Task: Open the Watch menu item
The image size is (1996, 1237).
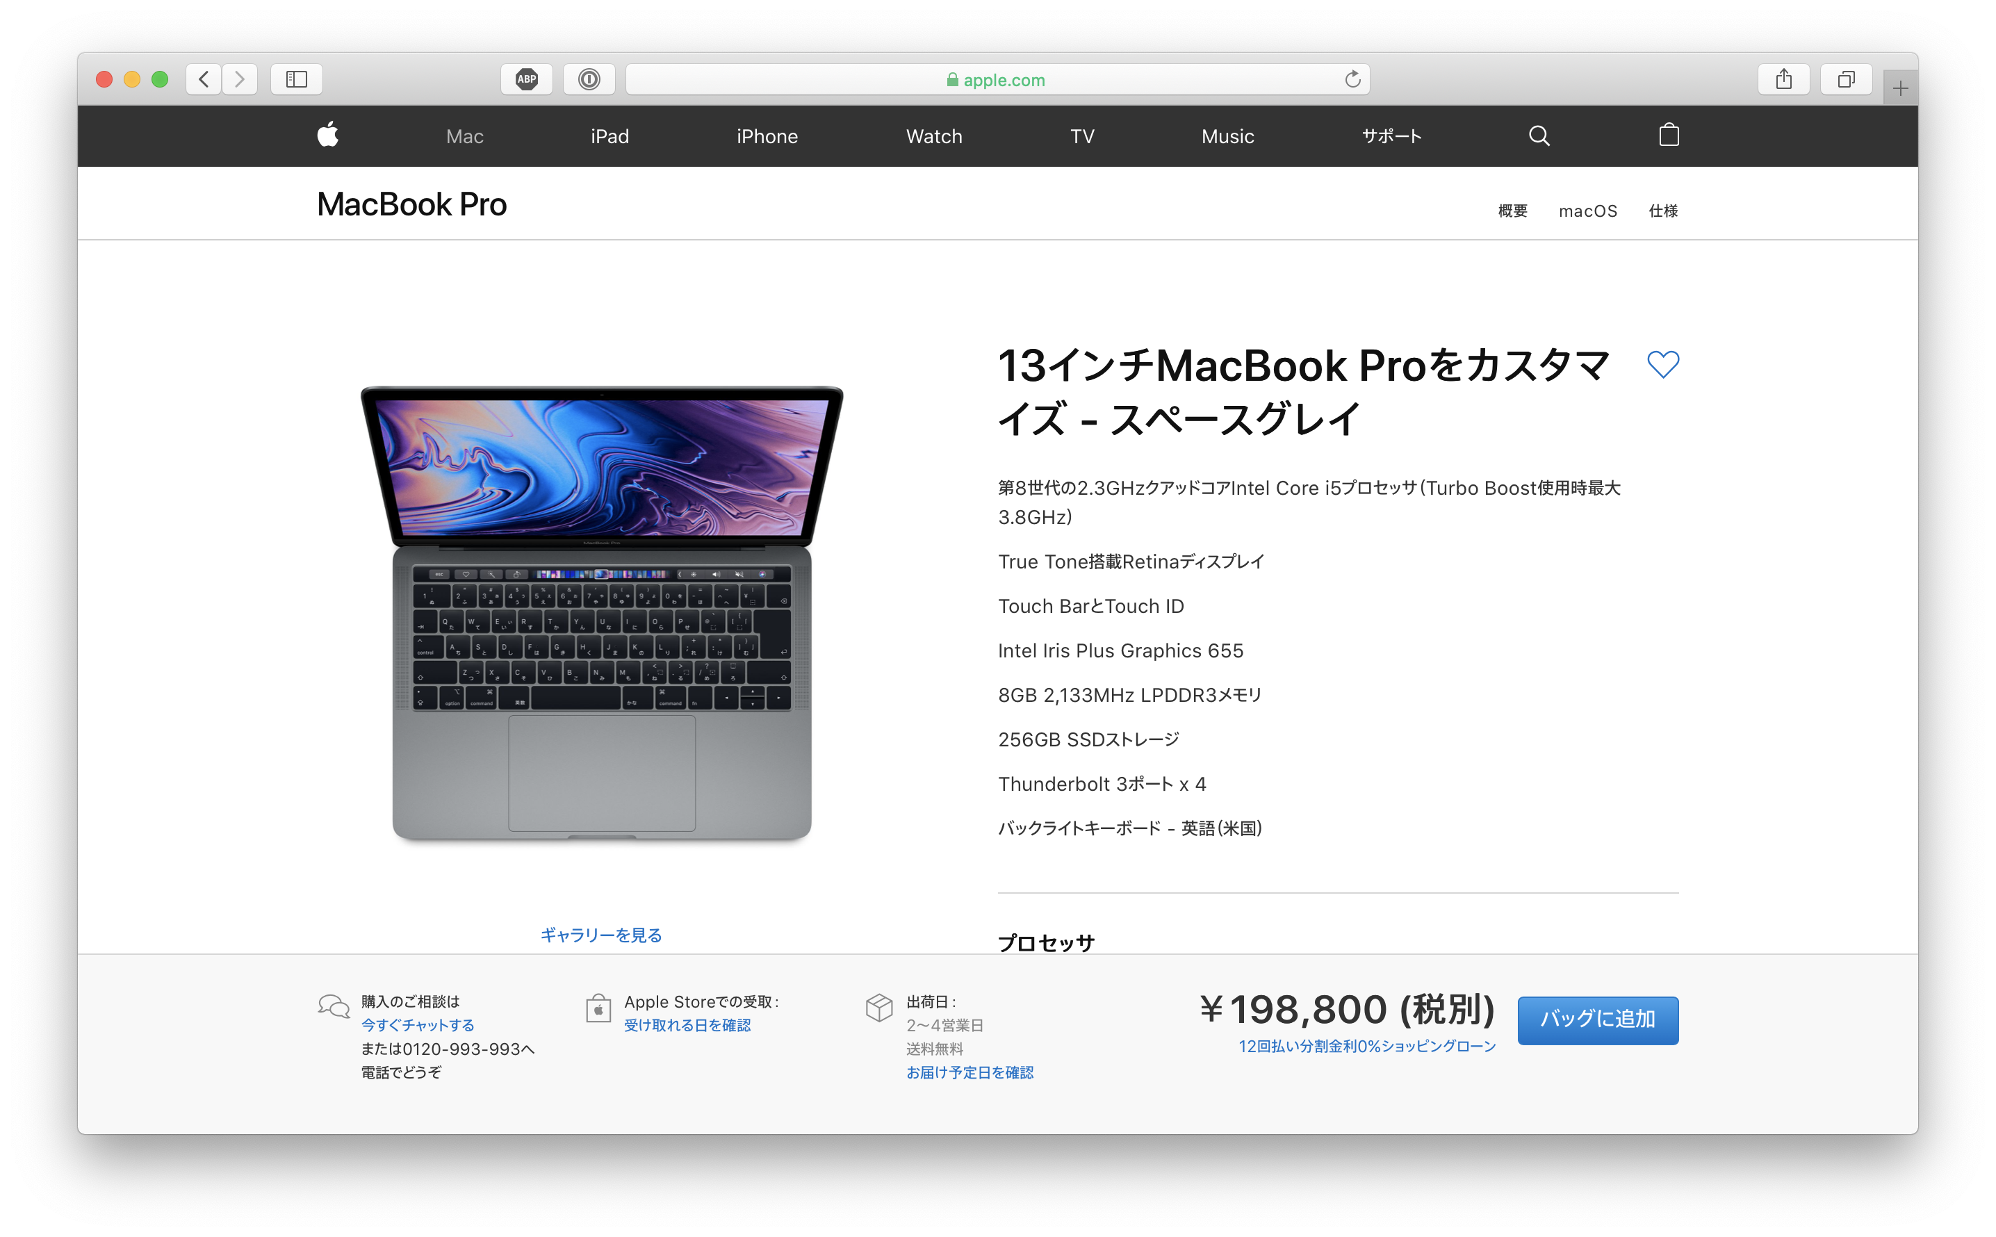Action: tap(933, 137)
